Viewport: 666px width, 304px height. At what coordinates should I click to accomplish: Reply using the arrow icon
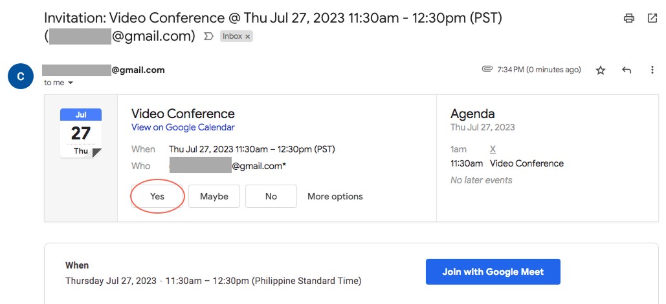click(626, 70)
